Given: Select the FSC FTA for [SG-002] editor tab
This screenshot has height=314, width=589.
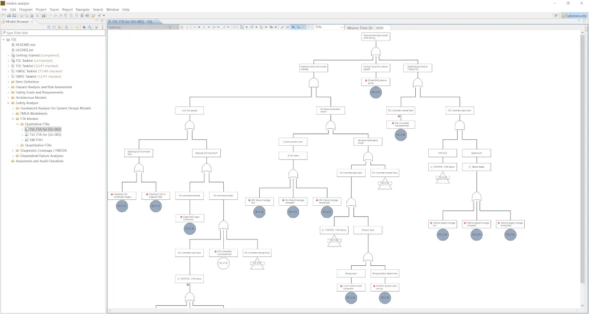Looking at the screenshot, I should (x=133, y=22).
